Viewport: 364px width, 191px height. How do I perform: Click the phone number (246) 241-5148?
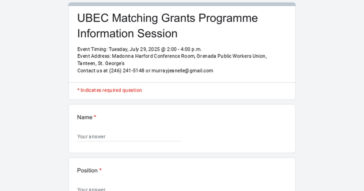[x=127, y=71]
